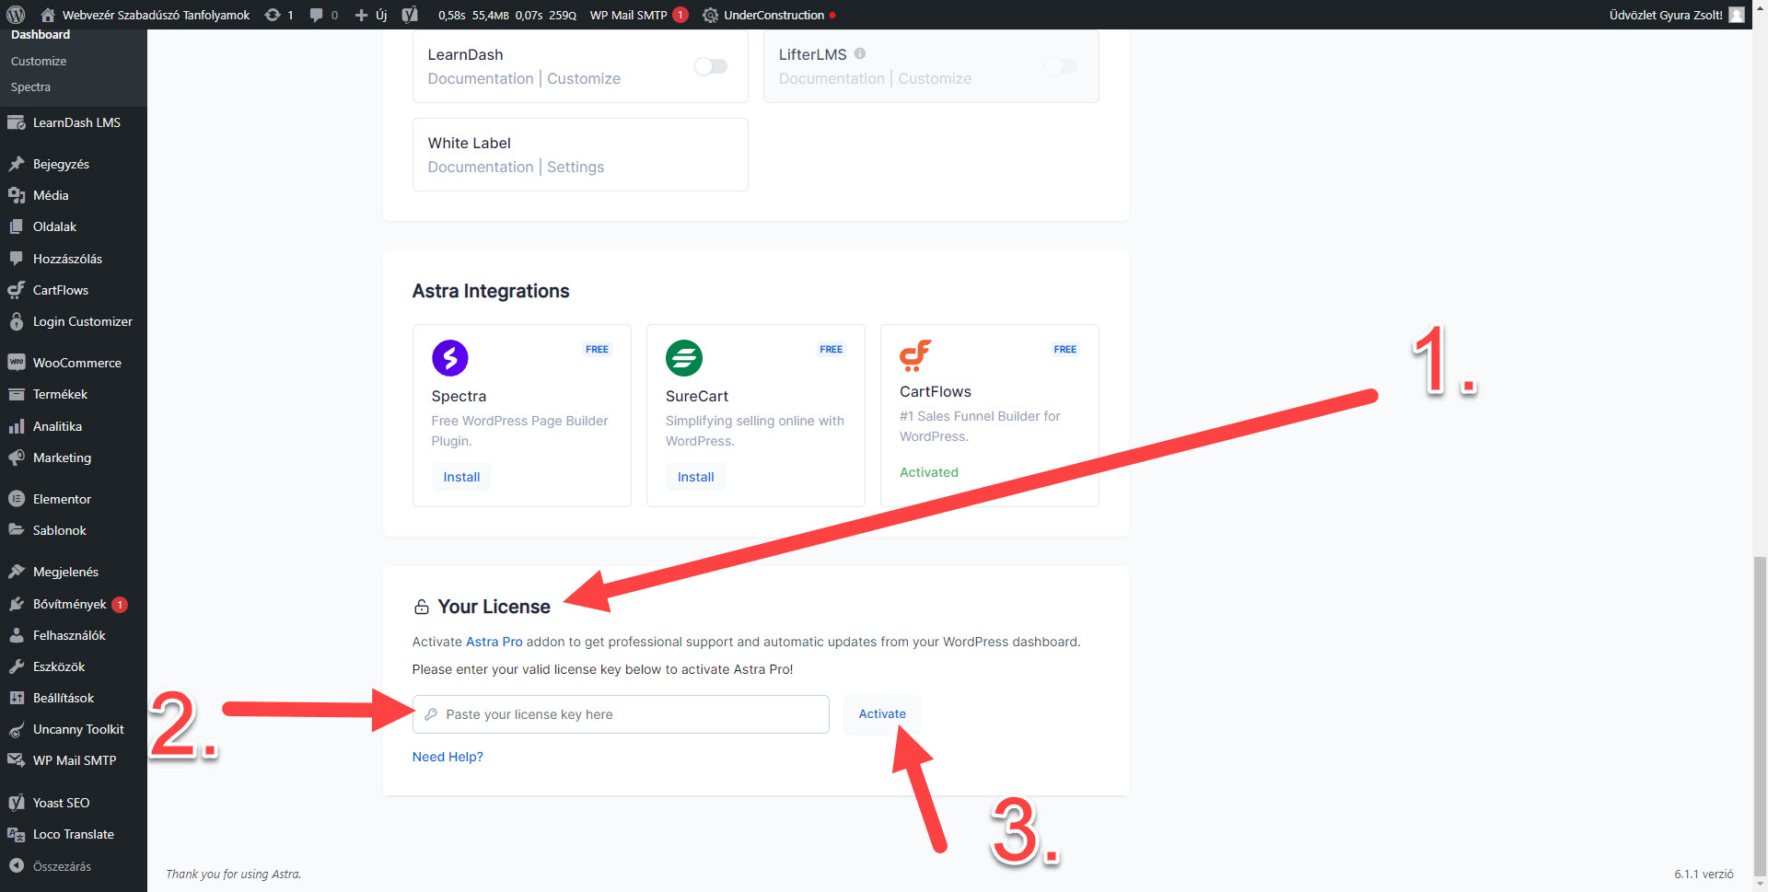Screen dimensions: 1768x892
Task: Open the Loco Translate menu
Action: [x=74, y=834]
